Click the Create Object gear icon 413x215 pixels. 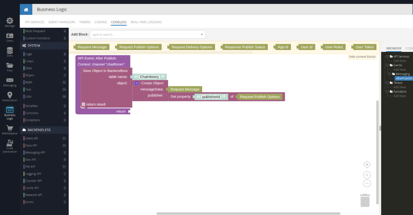137,83
